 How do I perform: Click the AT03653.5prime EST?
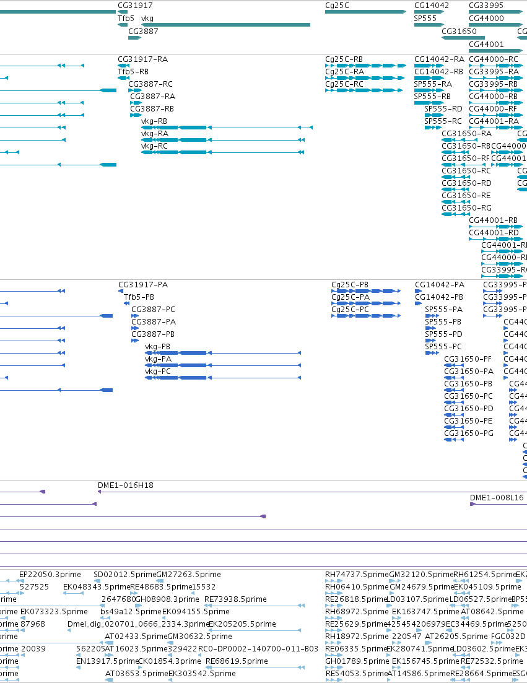tap(137, 674)
